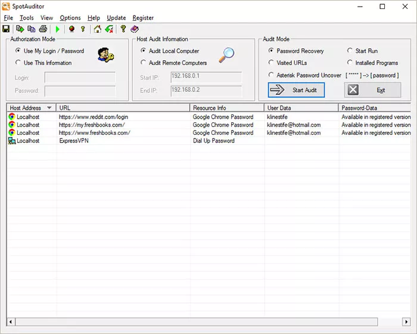Open the Options menu
The image size is (417, 334).
pos(70,18)
